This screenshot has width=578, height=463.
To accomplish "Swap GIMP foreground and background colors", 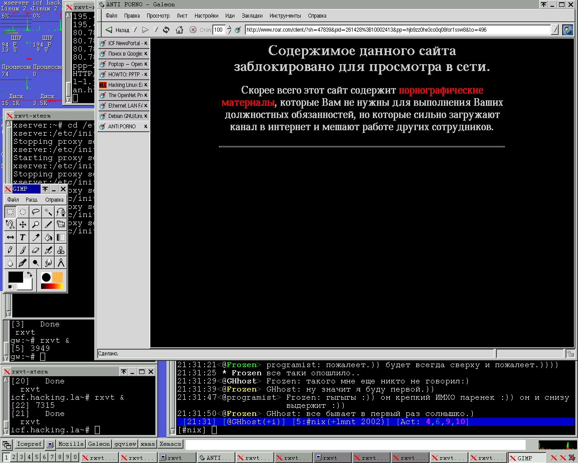I will click(x=29, y=274).
